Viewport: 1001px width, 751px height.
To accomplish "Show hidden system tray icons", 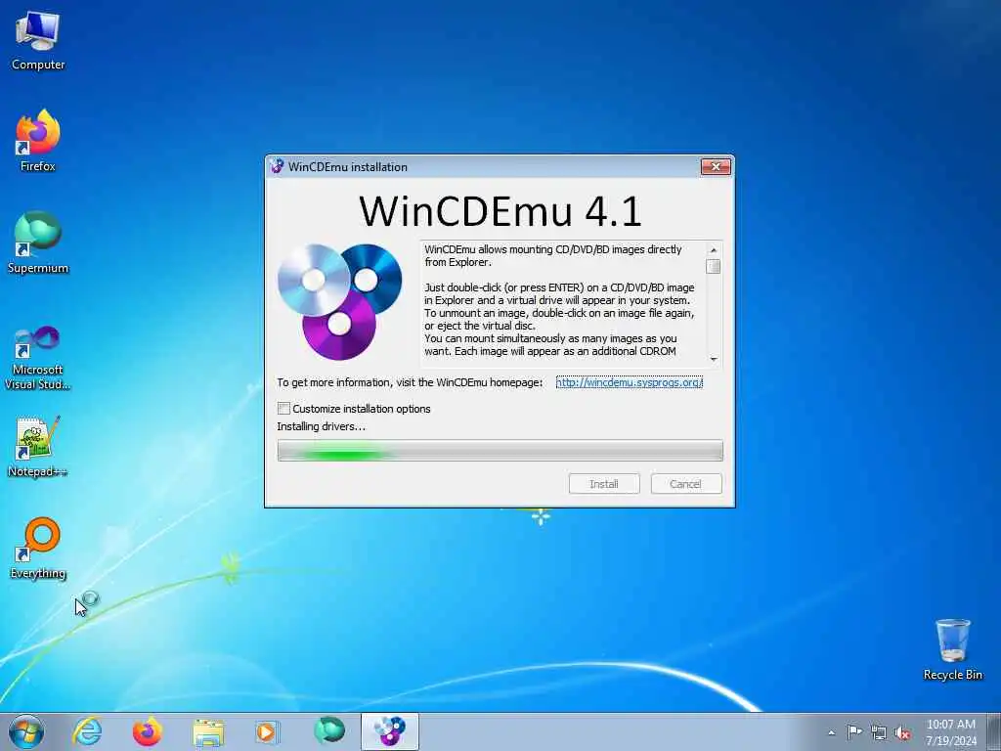I will click(831, 732).
